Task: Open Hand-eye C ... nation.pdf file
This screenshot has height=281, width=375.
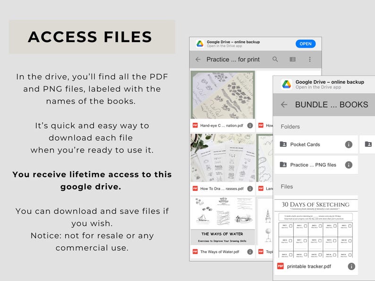Action: coord(222,125)
